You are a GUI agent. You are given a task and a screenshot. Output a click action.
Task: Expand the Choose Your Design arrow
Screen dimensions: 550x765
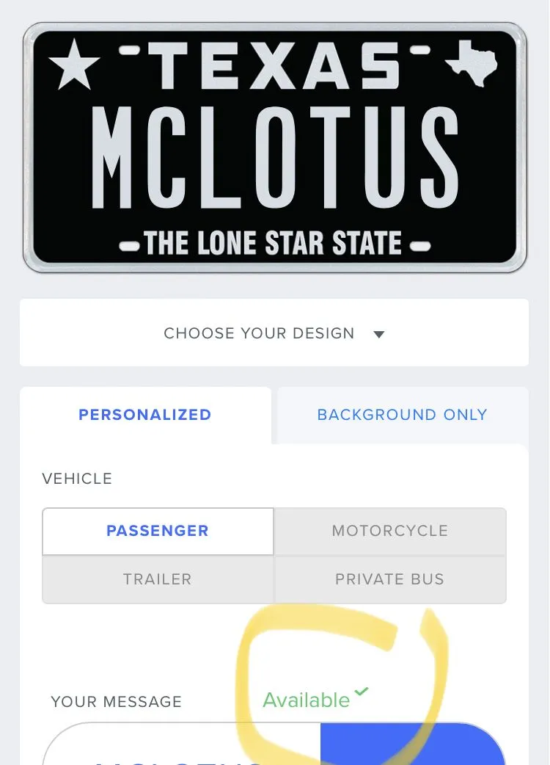[x=379, y=334]
